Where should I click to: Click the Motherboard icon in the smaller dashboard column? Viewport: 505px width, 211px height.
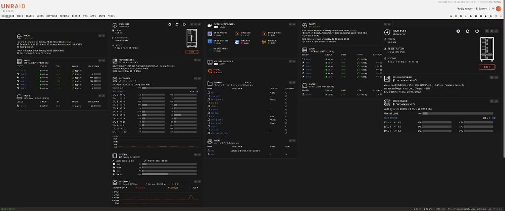tap(115, 61)
